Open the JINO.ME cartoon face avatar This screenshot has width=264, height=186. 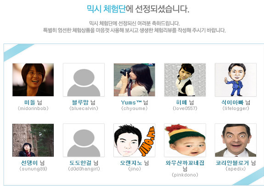(x=135, y=140)
